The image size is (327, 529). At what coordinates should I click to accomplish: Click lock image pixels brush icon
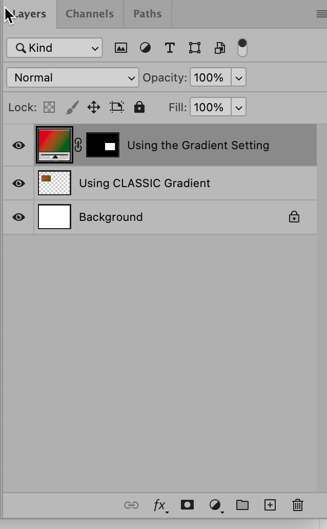point(72,107)
